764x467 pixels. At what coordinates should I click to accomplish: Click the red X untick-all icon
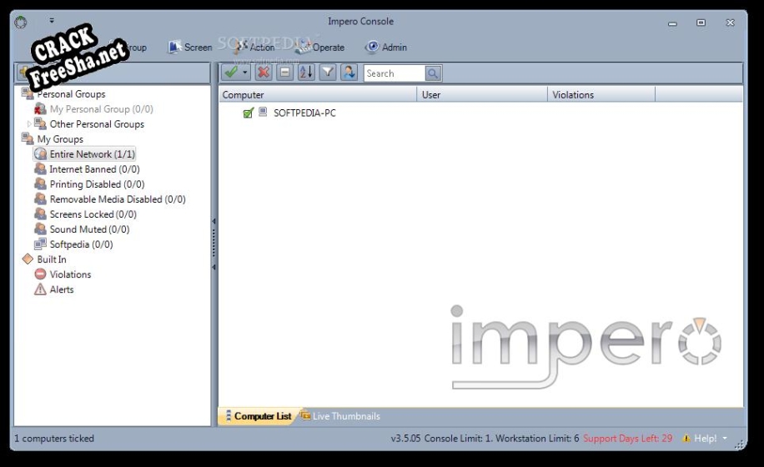(264, 73)
